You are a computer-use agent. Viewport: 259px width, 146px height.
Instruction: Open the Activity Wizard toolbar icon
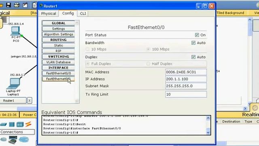pos(25,5)
